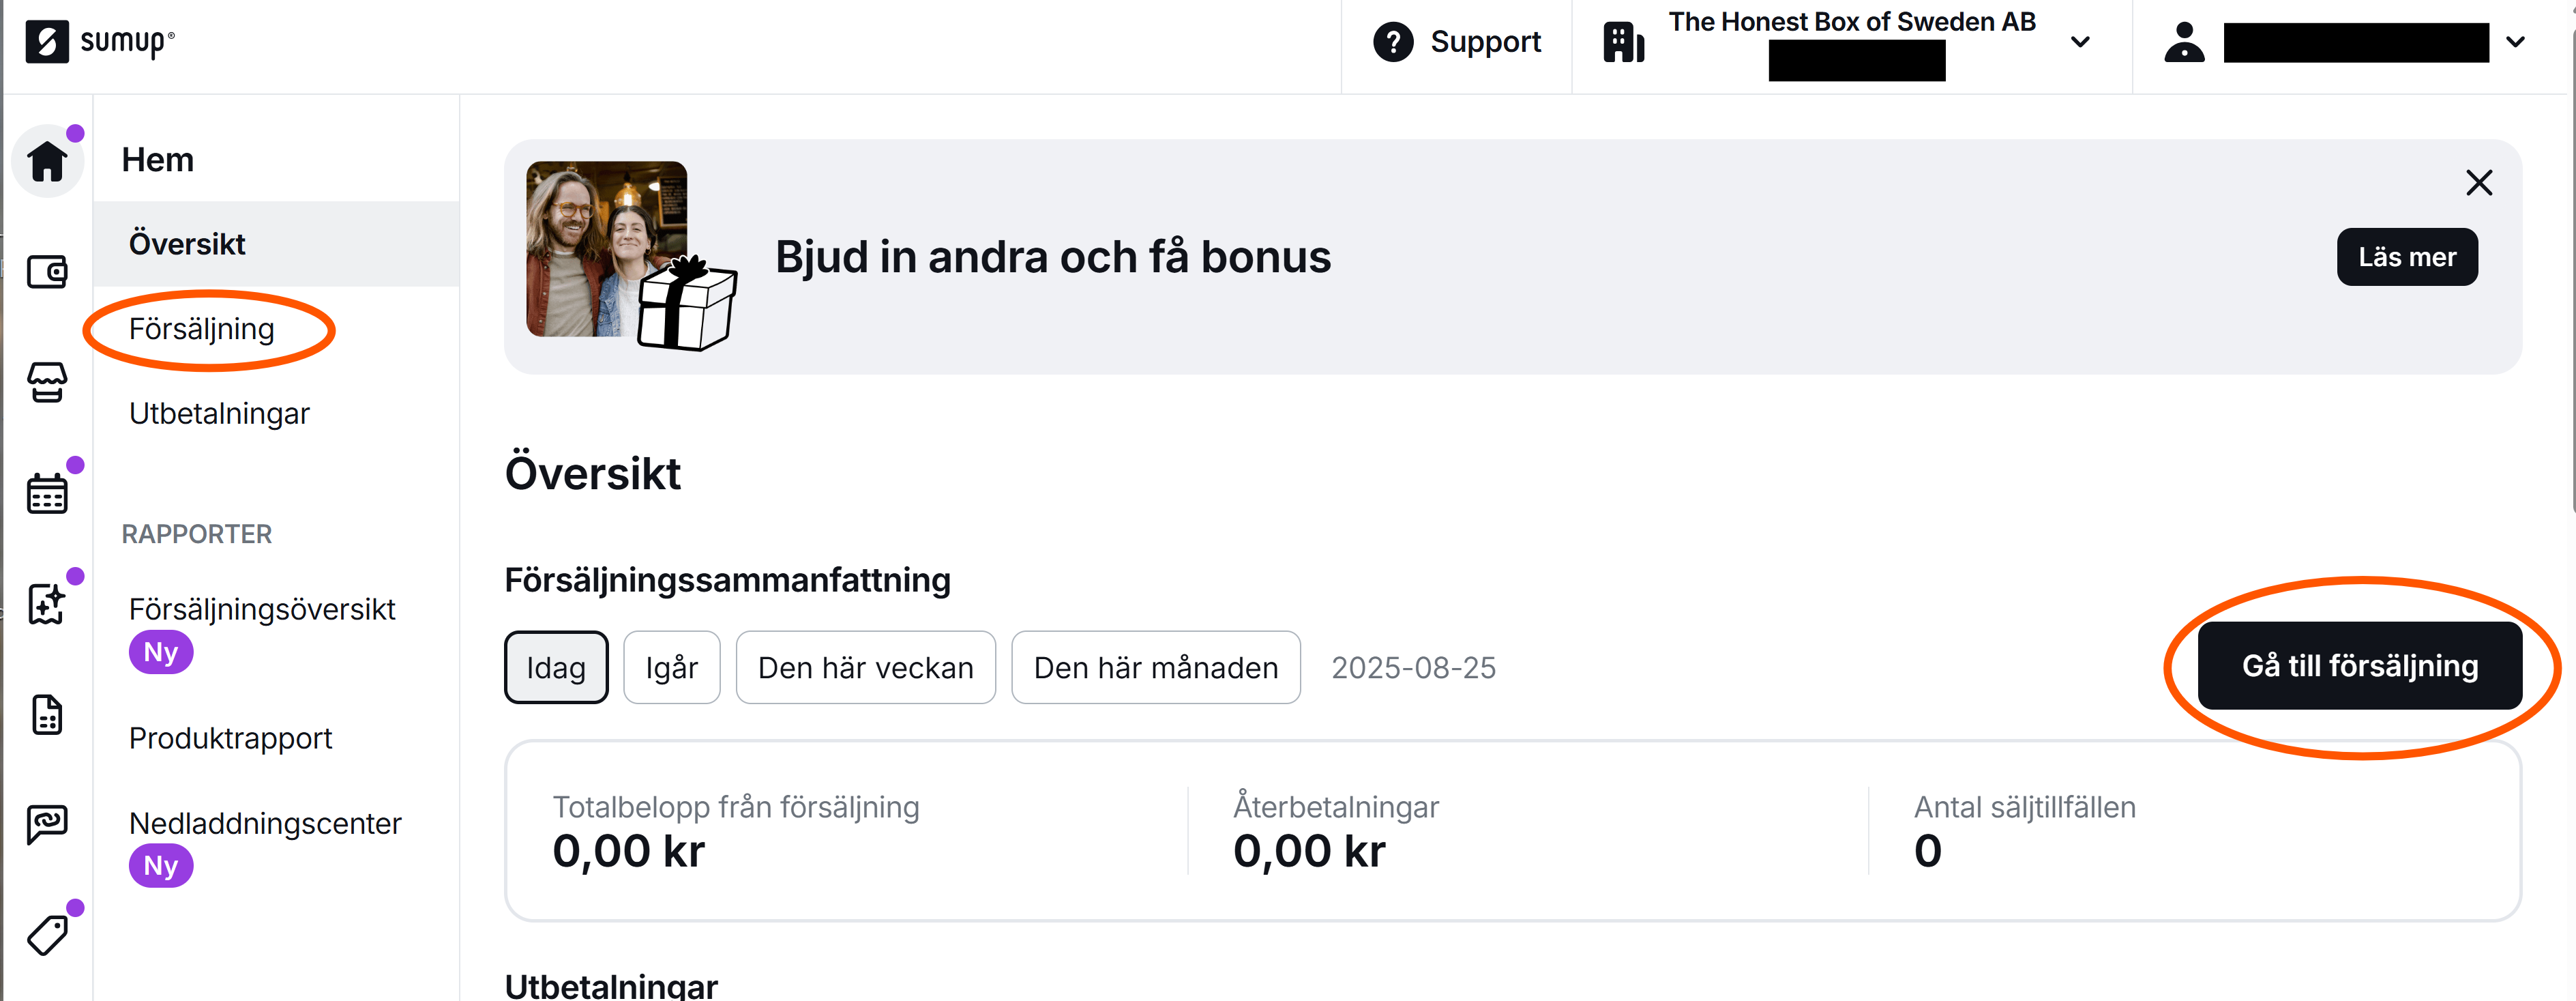Open the sparkle bookmark icon in sidebar
The image size is (2576, 1001).
47,604
